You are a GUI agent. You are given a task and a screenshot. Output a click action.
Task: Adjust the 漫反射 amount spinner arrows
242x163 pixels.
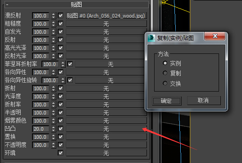tap(53, 16)
